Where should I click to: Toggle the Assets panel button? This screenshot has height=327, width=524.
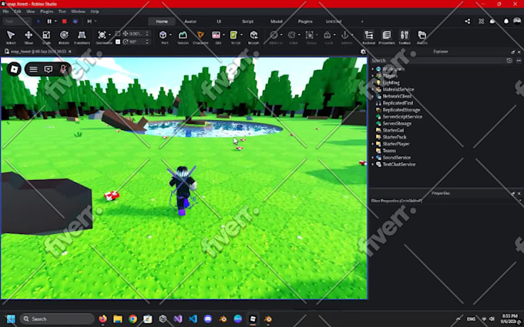coord(422,37)
